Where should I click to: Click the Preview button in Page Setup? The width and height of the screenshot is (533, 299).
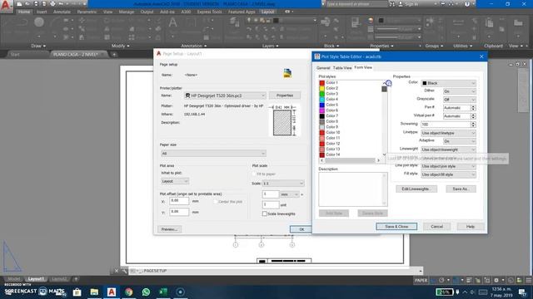click(x=169, y=229)
